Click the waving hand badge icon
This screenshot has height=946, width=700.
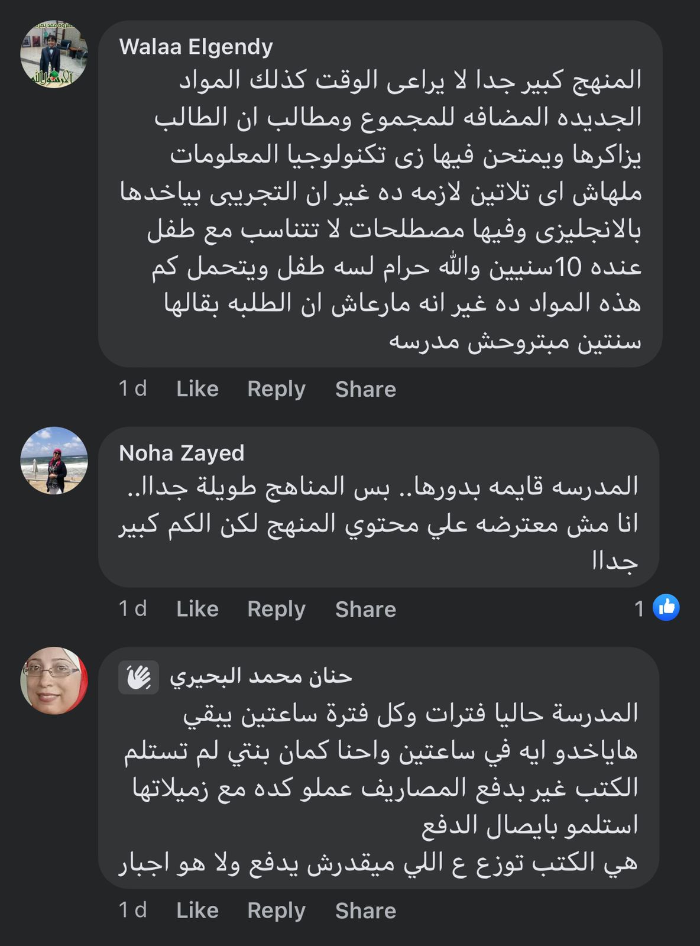(138, 677)
